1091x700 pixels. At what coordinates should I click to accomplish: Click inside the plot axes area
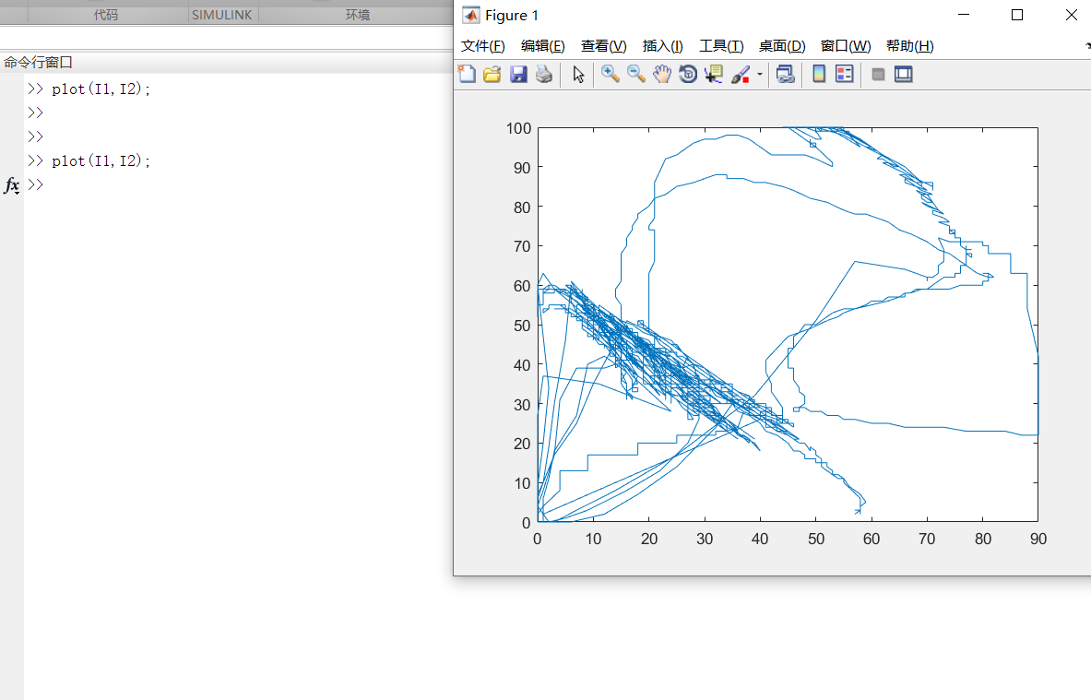[x=788, y=325]
